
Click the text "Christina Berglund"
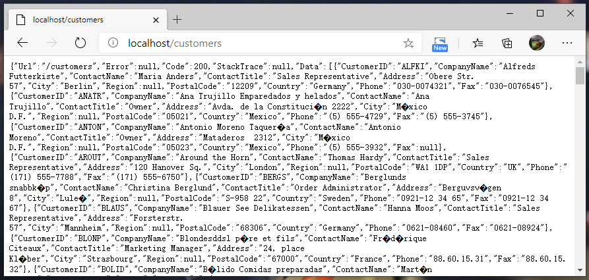(x=168, y=188)
